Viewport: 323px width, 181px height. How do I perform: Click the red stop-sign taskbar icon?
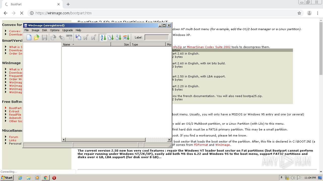tap(54, 178)
